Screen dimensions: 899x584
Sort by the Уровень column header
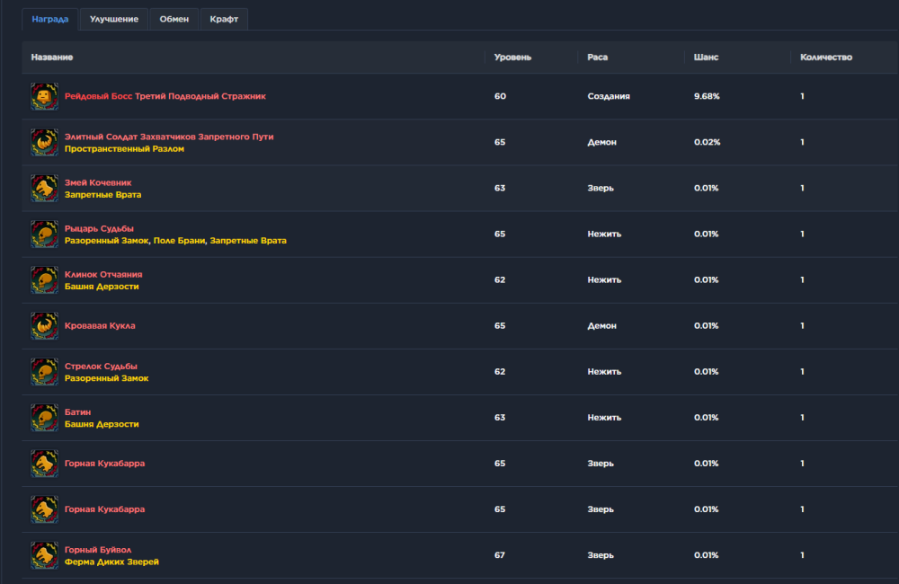coord(512,58)
